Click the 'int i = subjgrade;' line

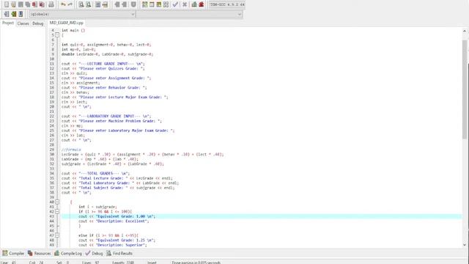point(97,207)
